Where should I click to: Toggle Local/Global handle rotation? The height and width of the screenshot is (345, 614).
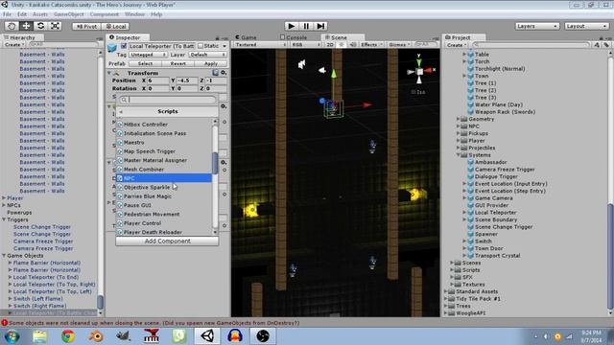[x=116, y=27]
